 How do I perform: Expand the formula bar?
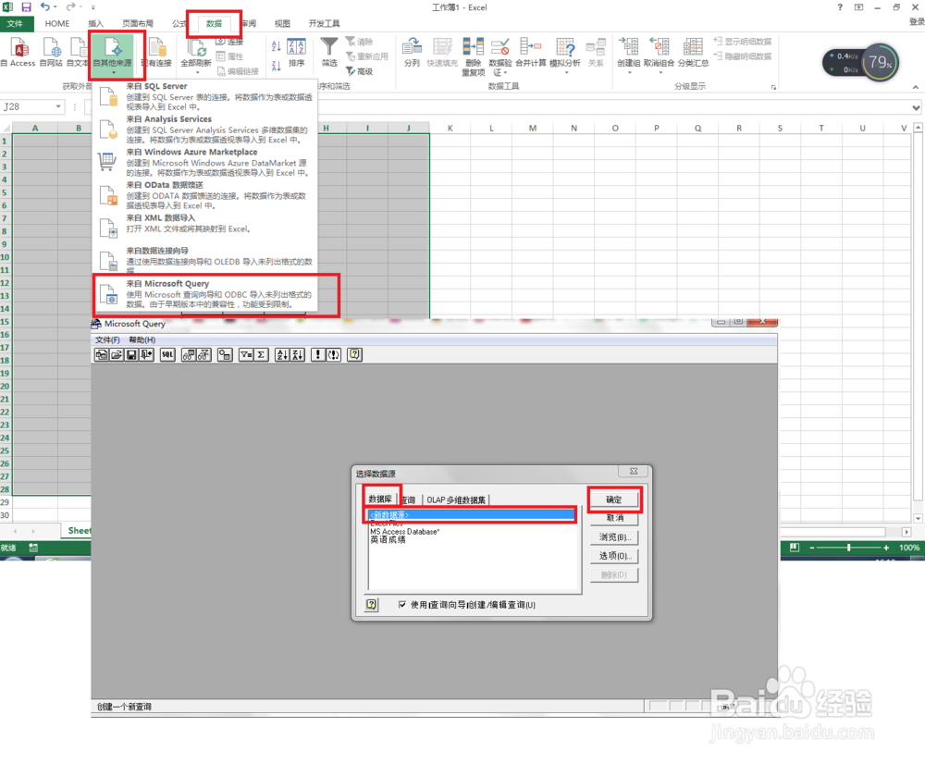coord(916,107)
